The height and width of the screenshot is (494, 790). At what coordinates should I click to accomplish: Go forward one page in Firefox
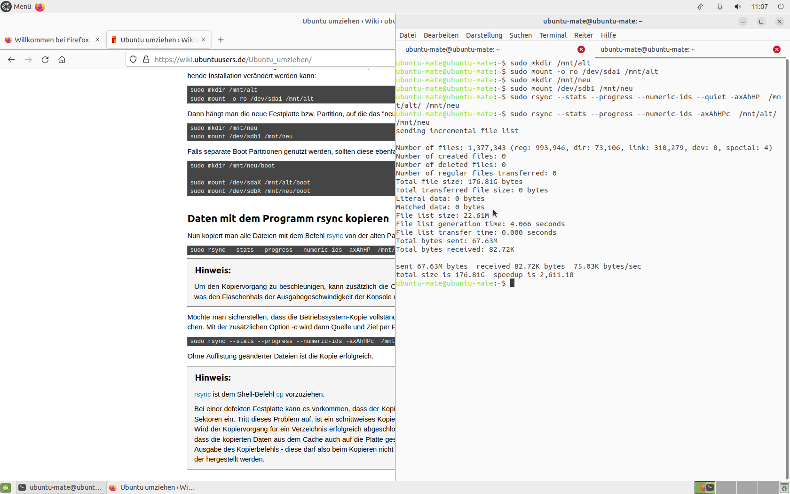tap(28, 60)
